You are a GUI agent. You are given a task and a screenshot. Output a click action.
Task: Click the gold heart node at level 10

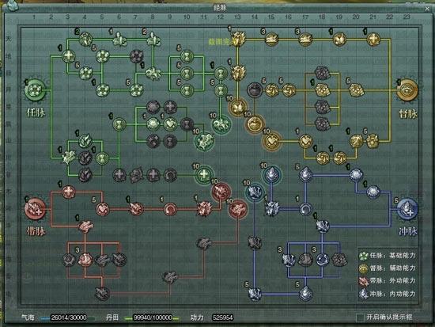(271, 141)
